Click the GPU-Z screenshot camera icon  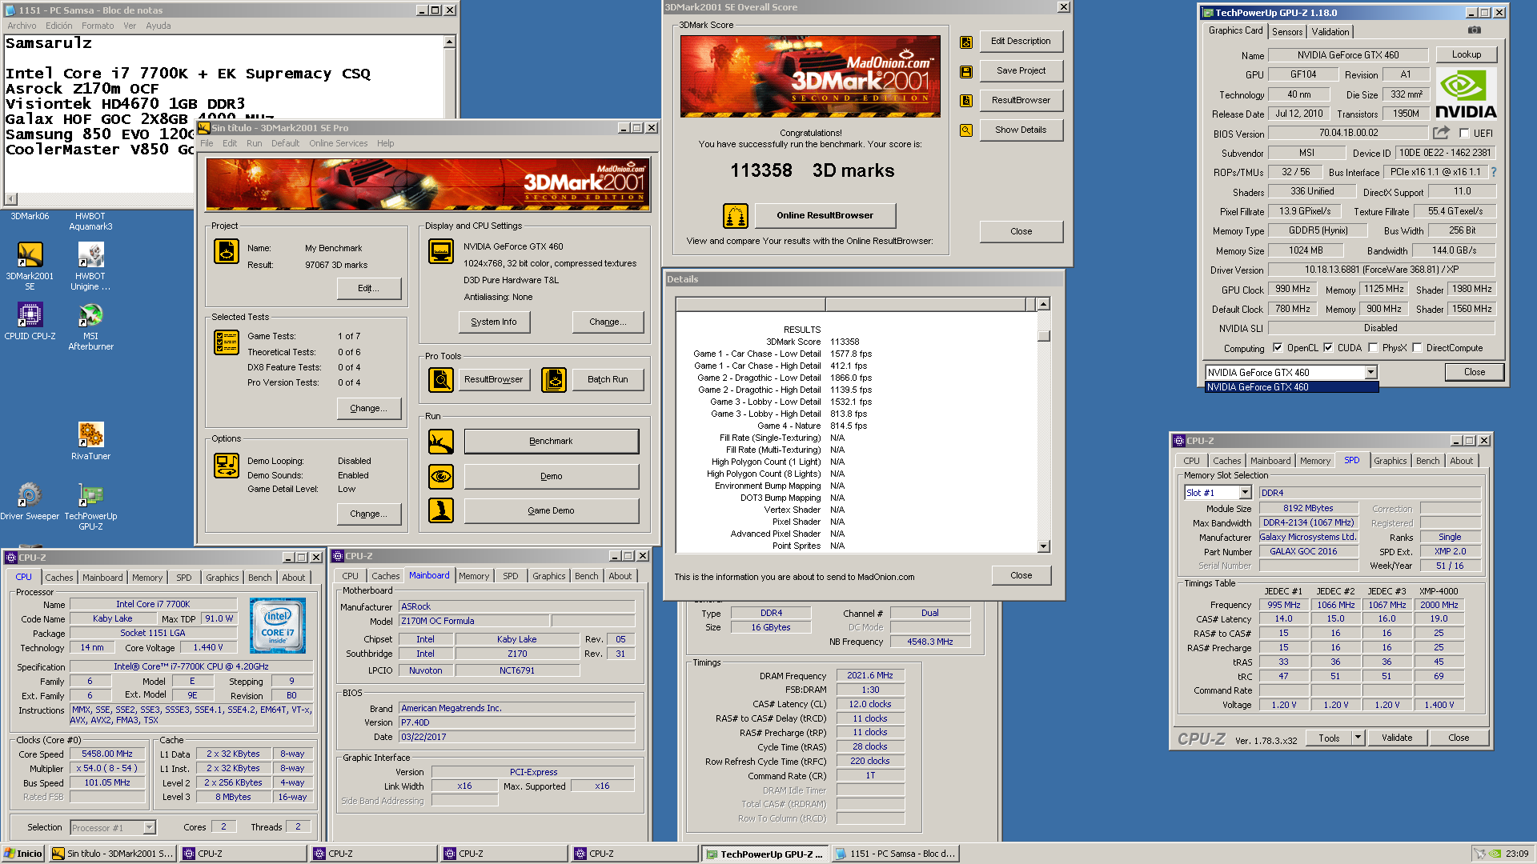[x=1475, y=30]
